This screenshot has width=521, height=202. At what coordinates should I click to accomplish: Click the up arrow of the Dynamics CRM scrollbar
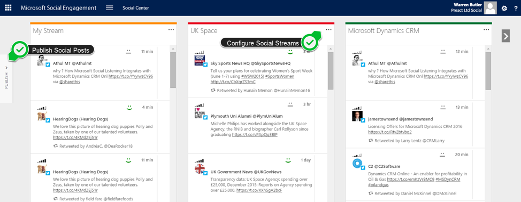pos(488,49)
